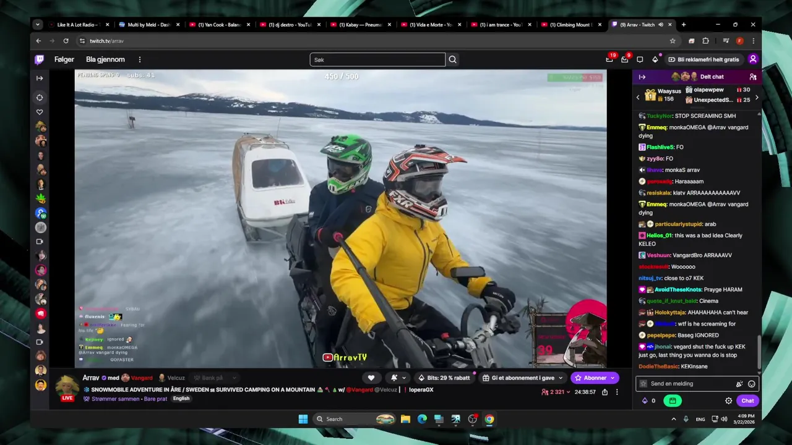Toggle the taskbar microphone icon

(x=686, y=419)
